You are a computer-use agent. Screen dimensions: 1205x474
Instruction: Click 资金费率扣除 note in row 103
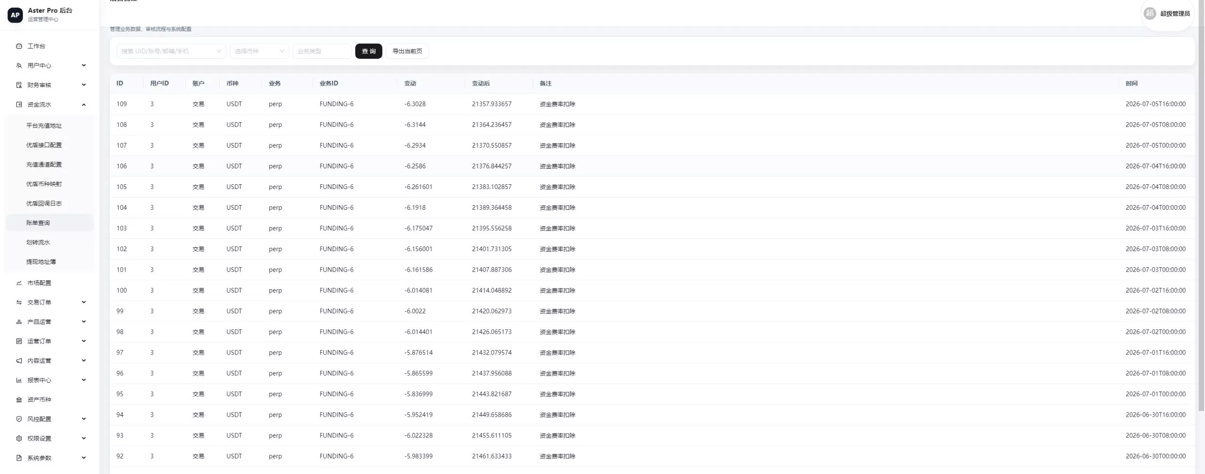[557, 228]
